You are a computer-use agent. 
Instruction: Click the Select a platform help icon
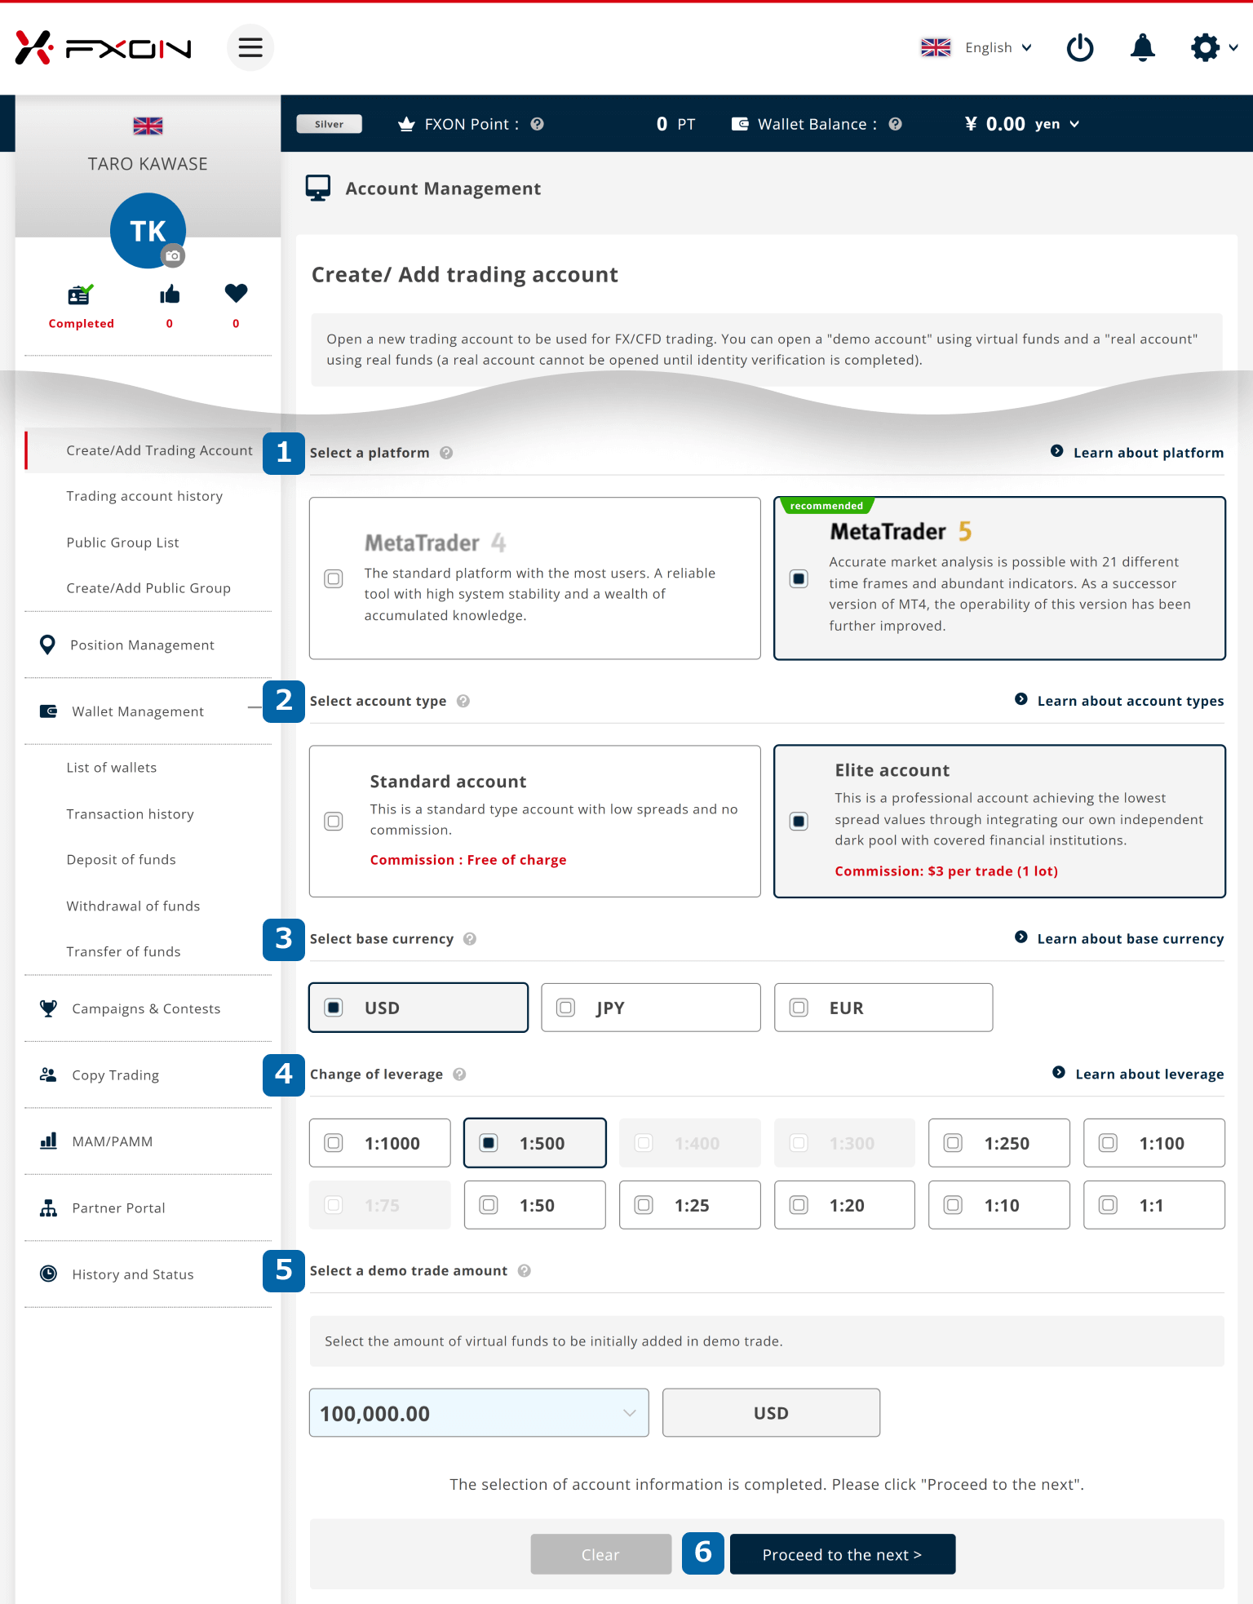pos(446,453)
